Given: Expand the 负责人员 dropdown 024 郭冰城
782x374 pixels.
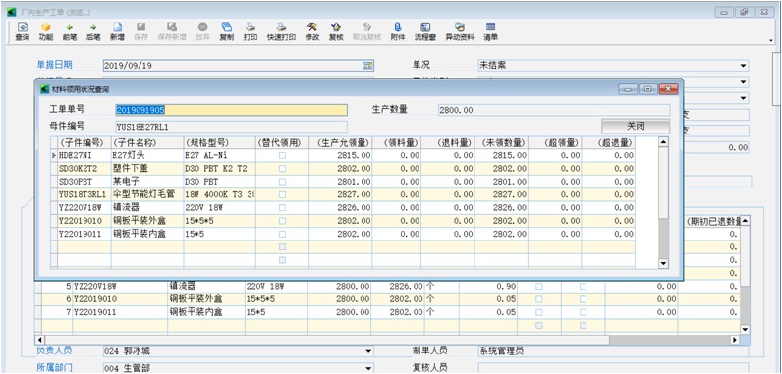Looking at the screenshot, I should coord(368,351).
